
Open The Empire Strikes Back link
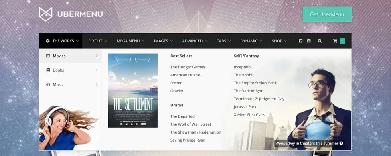point(255,83)
